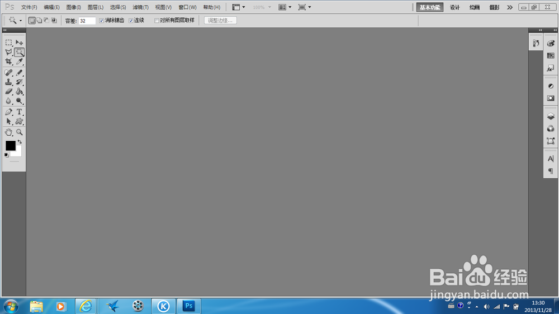This screenshot has width=559, height=314.
Task: Open the Layers panel icon
Action: pyautogui.click(x=551, y=116)
